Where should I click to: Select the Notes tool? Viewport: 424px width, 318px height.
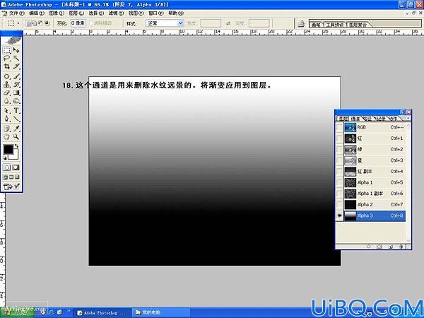pos(7,129)
